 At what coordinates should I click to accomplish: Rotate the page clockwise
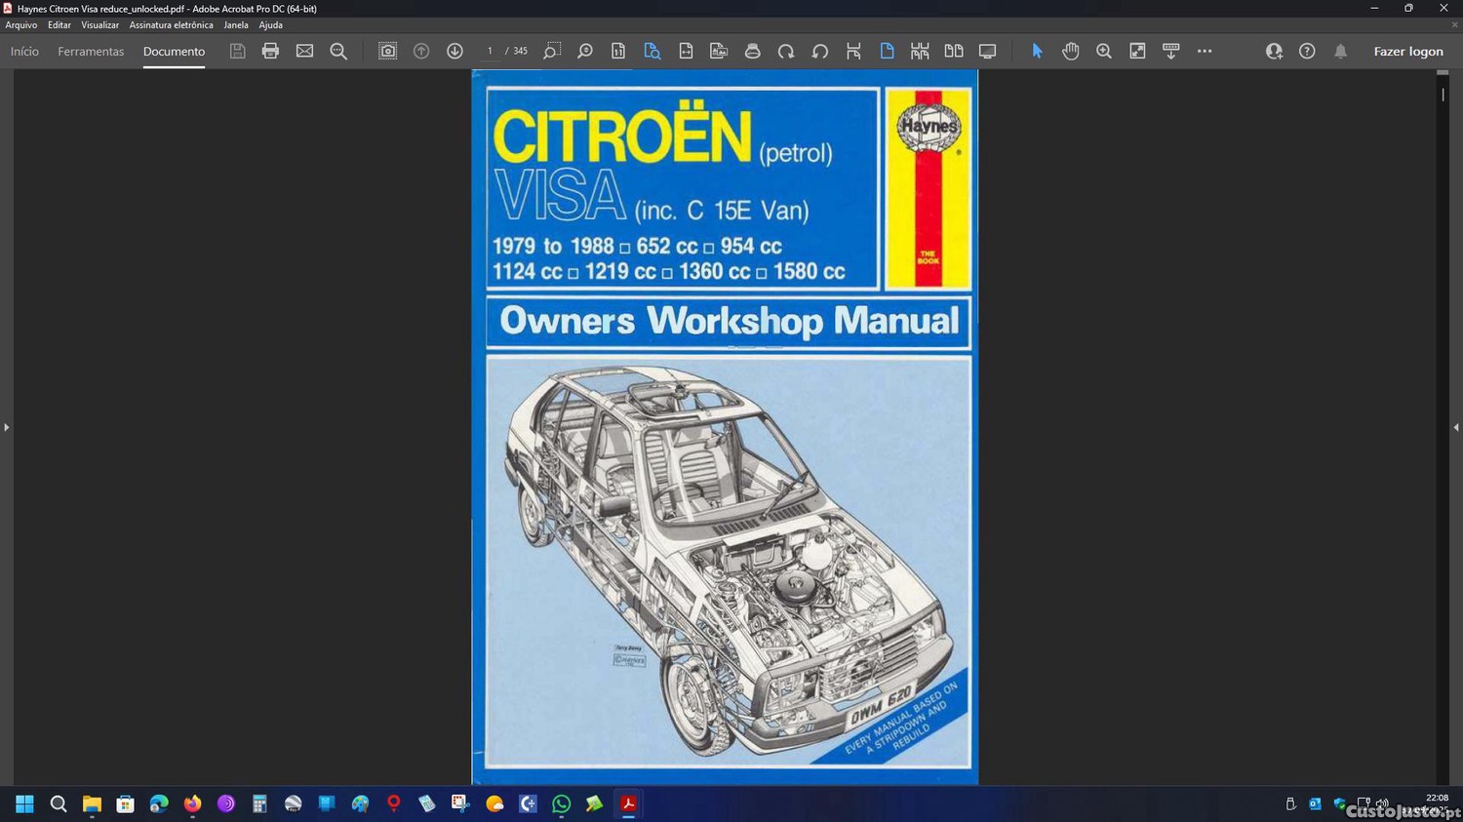786,52
